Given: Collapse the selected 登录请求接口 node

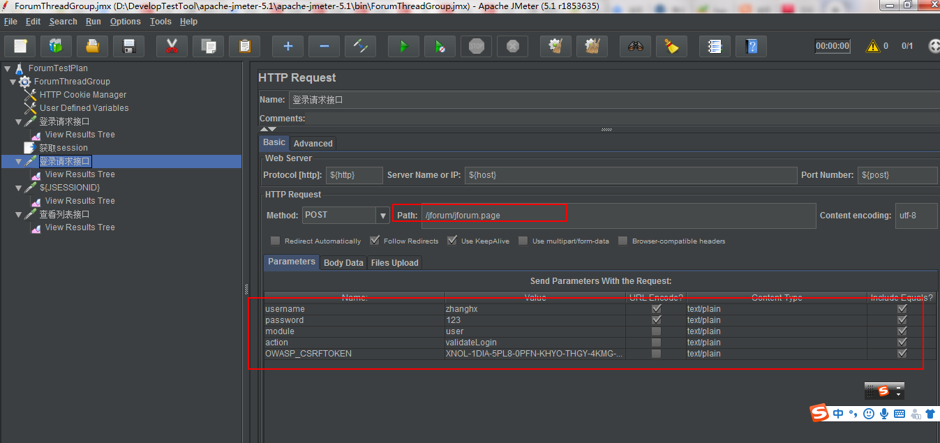Looking at the screenshot, I should pyautogui.click(x=19, y=161).
